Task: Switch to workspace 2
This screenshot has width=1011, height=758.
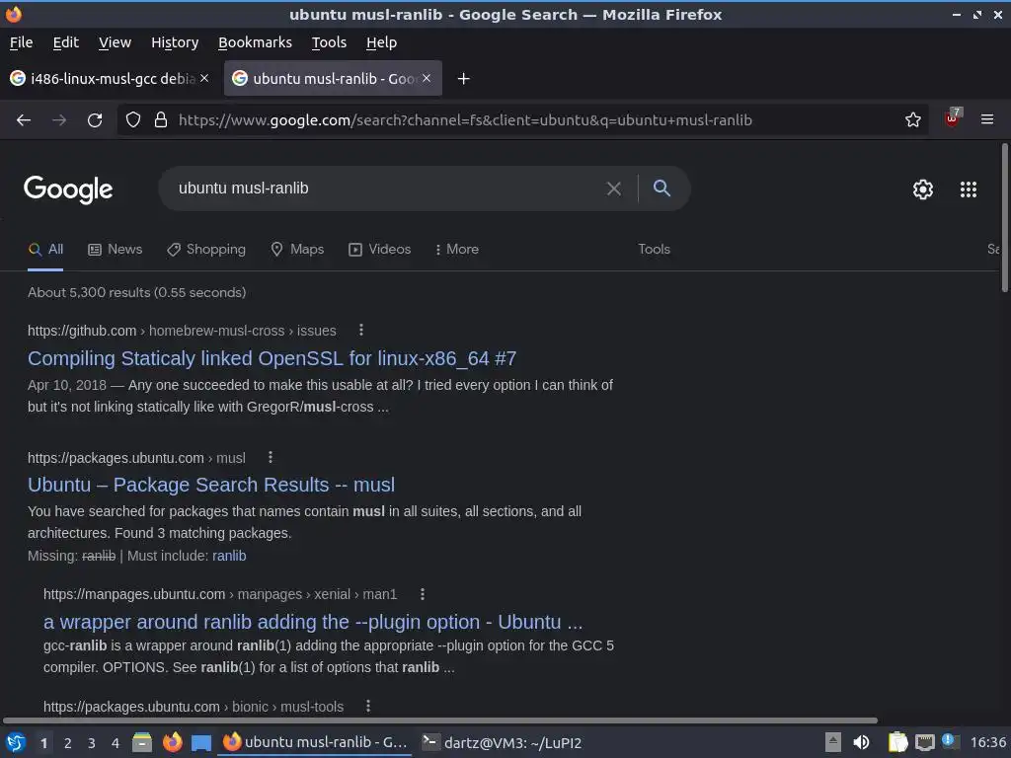Action: click(68, 743)
